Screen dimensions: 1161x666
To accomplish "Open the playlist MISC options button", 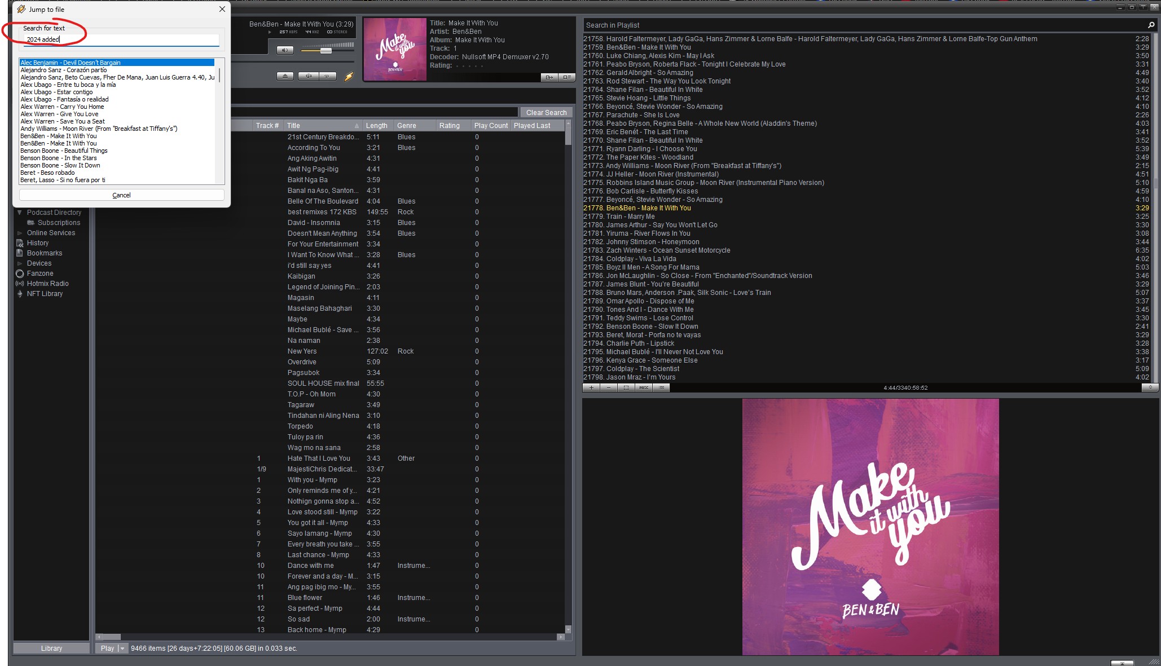I will (x=644, y=387).
